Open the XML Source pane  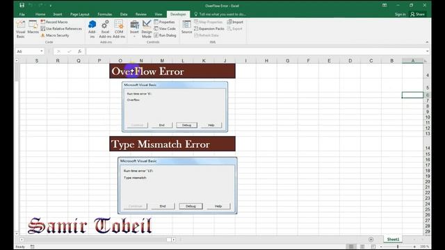(x=186, y=27)
